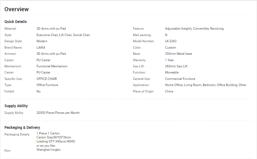
Task: Click the Functonal Mechanism value
Action: click(x=52, y=66)
